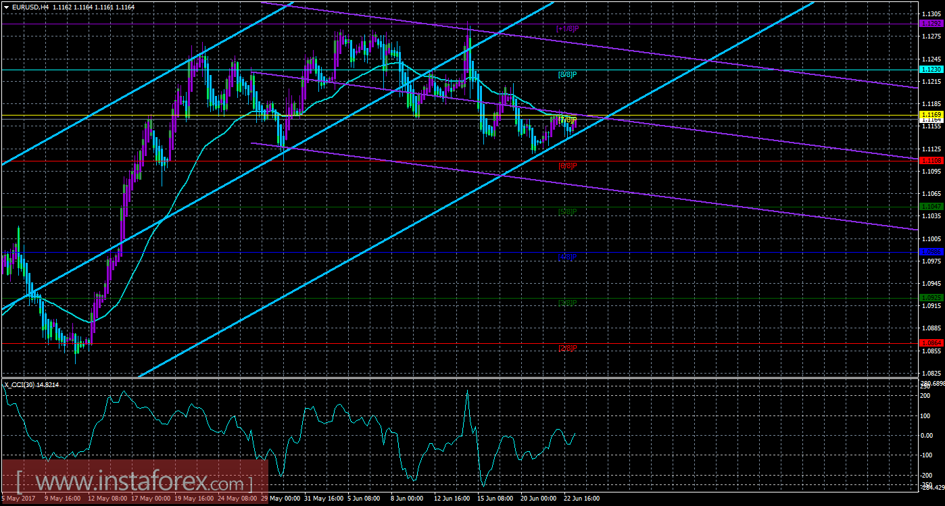Click the 8 Jun 00:00 time label

[x=407, y=498]
